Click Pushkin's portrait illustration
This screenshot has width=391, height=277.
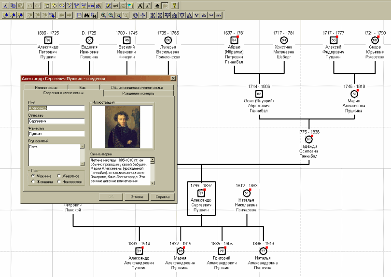(x=122, y=126)
